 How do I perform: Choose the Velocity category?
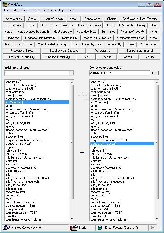128,57
